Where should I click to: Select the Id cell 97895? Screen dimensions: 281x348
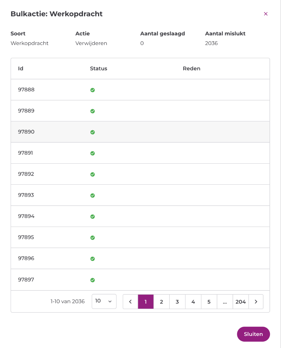coord(26,237)
